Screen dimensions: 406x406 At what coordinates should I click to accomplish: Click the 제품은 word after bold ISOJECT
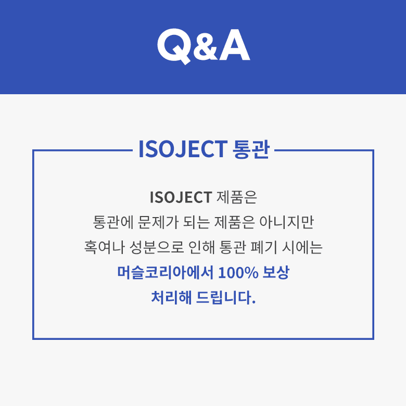(x=236, y=197)
